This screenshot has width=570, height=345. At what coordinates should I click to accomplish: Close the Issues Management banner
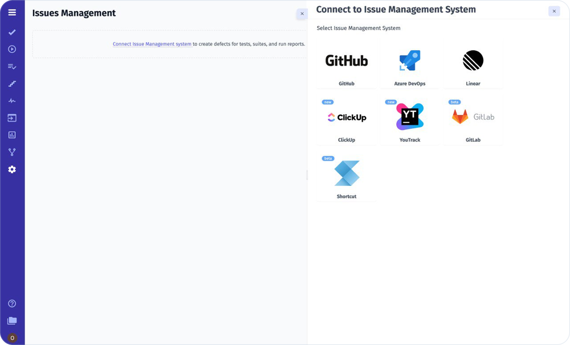pos(302,13)
